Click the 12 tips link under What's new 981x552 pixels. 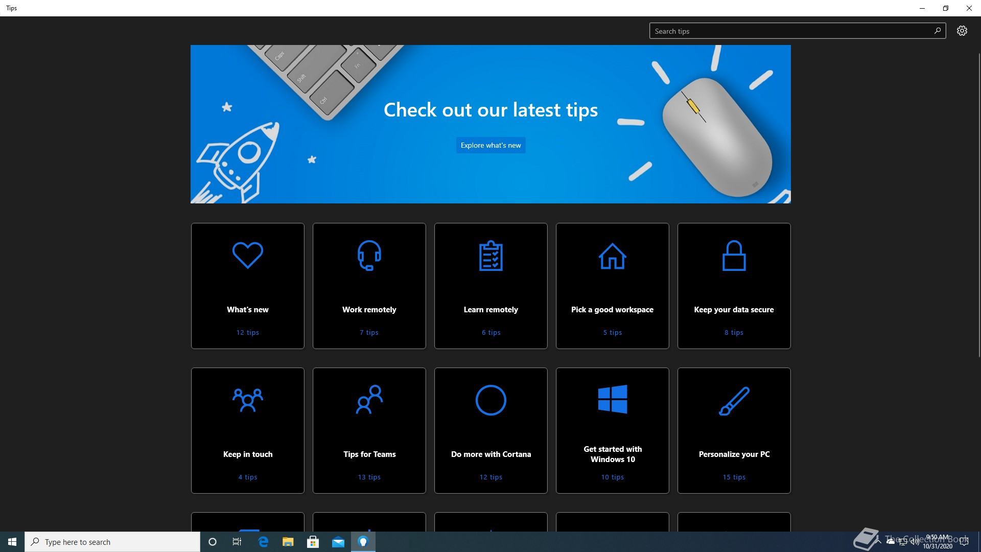tap(247, 332)
